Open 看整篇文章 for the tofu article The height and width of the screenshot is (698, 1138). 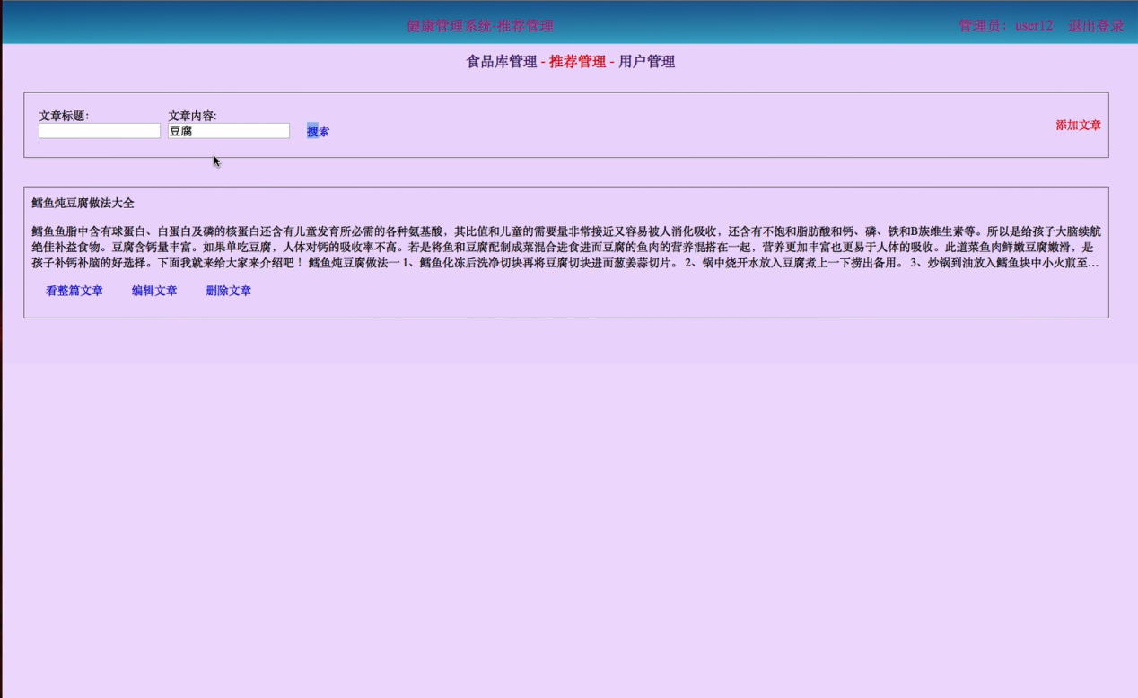click(74, 291)
